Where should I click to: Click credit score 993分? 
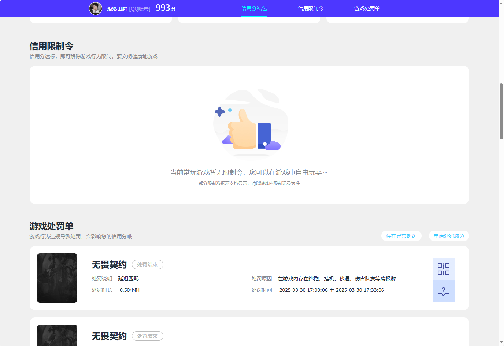pos(166,8)
